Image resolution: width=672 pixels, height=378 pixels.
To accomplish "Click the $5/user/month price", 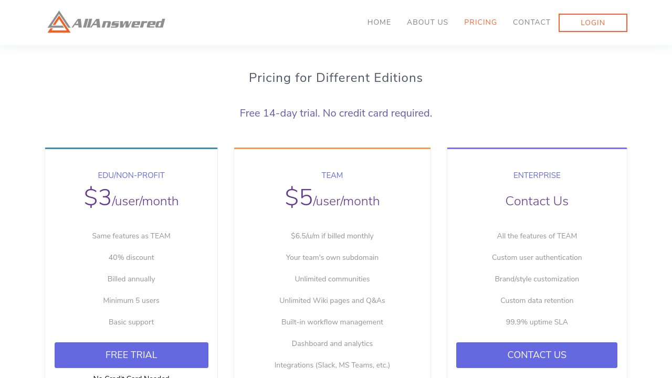I will [x=332, y=199].
